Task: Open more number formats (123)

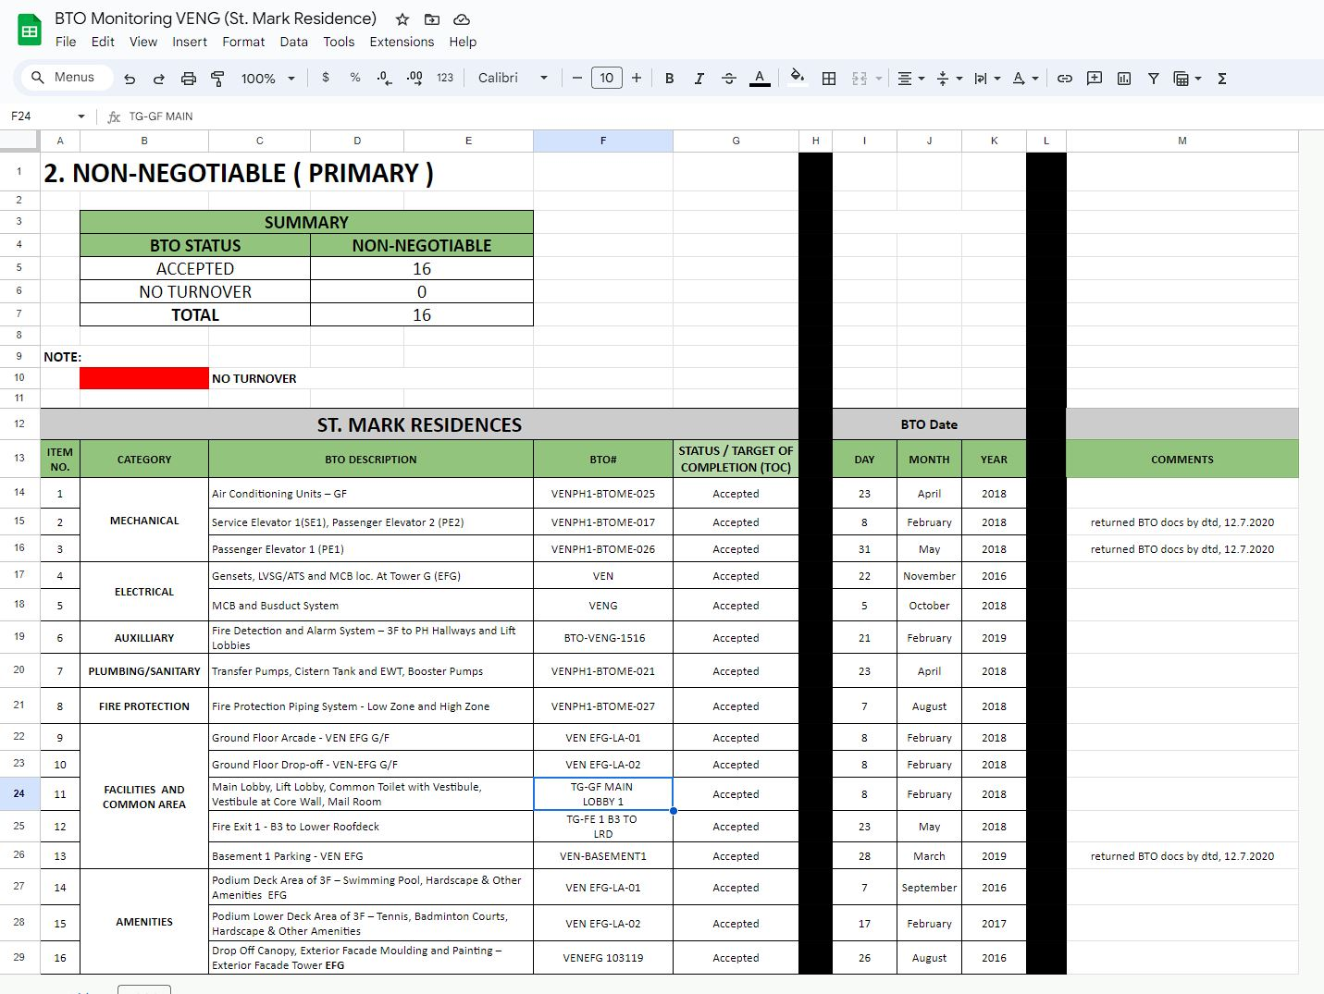Action: 445,79
